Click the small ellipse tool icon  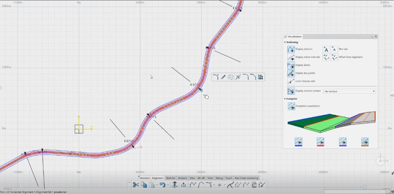[x=220, y=185]
